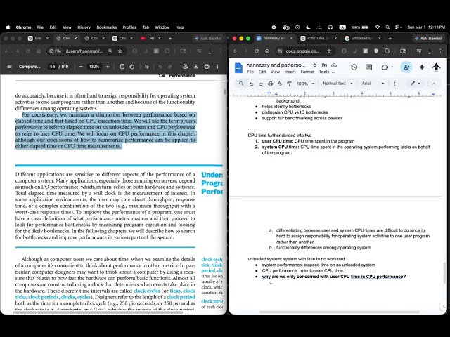450x337 pixels.
Task: Zoom out the PDF with minus button
Action: 81,67
